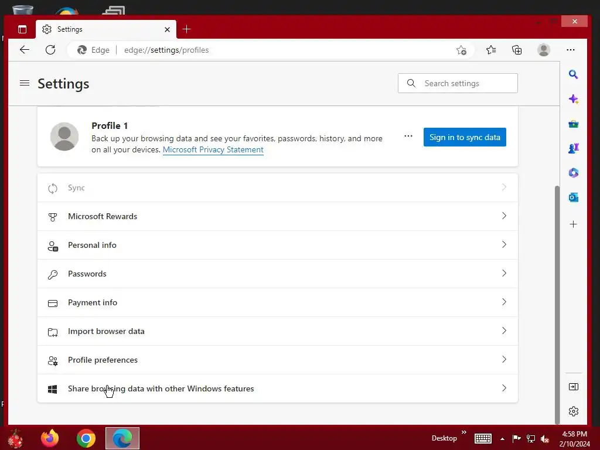Open the Games chess piece sidebar icon
600x450 pixels.
tap(573, 148)
